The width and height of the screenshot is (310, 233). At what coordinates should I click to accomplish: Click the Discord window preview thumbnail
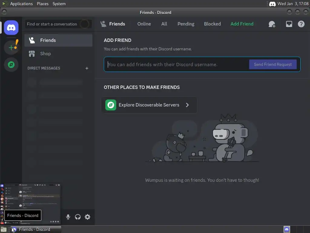[31, 204]
